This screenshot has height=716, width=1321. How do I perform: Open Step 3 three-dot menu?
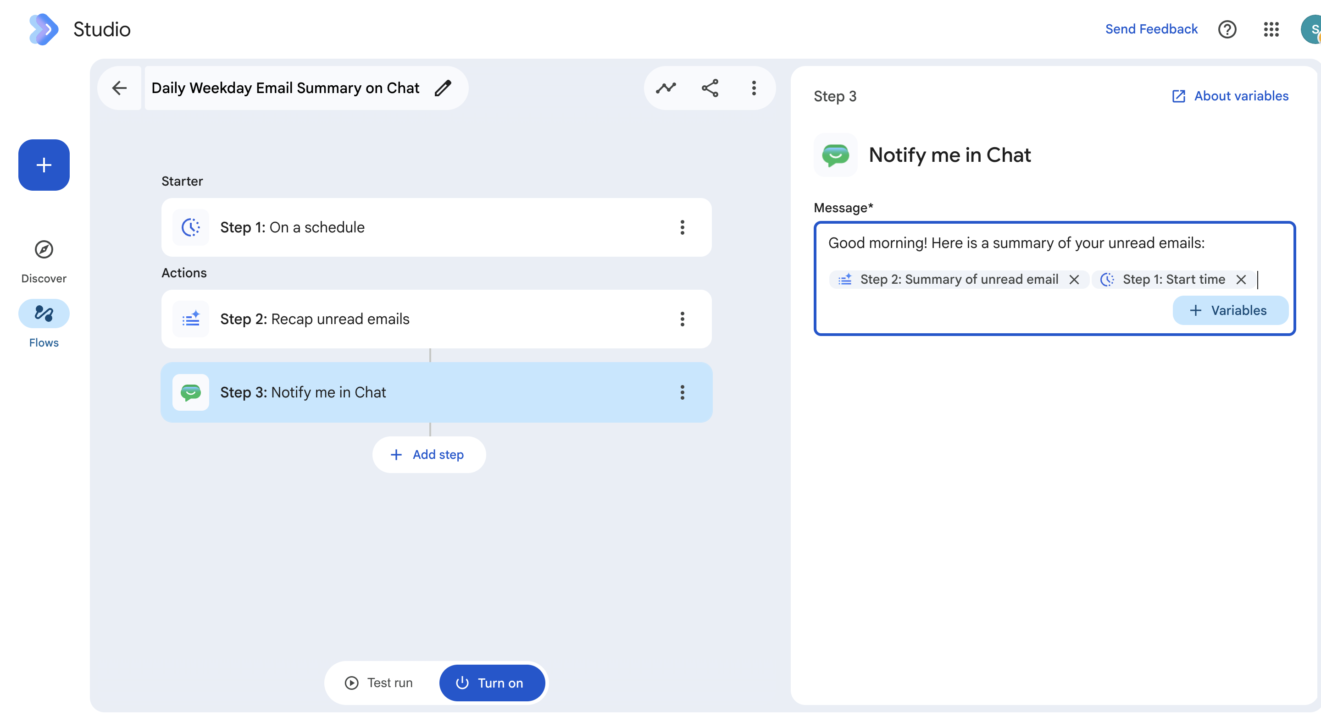(682, 392)
